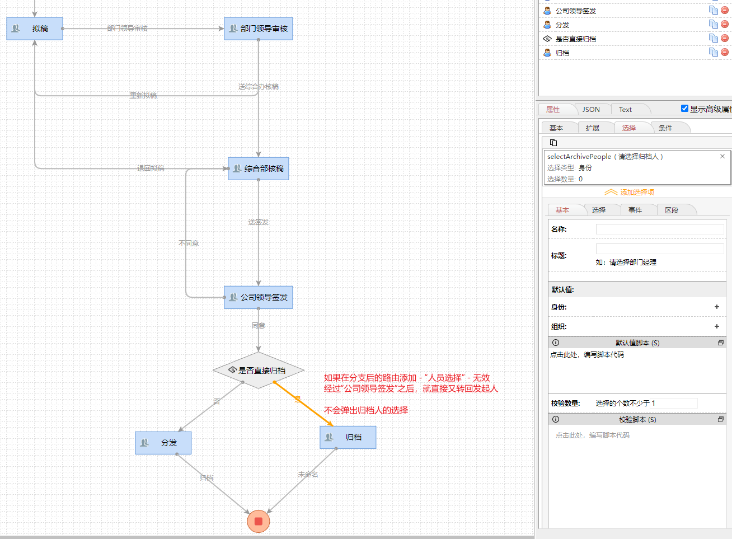Click the icon inside 是否直接归档 diamond

point(233,370)
